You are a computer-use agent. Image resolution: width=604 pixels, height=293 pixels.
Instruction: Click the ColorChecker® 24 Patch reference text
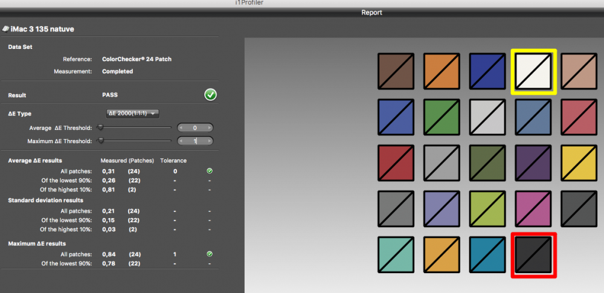(x=137, y=59)
